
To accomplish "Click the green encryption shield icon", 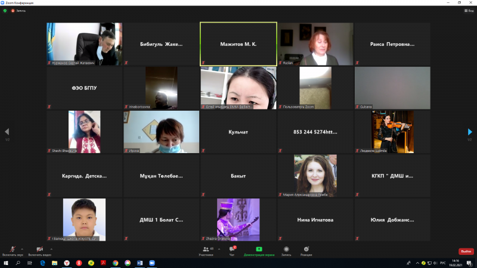I will [5, 11].
